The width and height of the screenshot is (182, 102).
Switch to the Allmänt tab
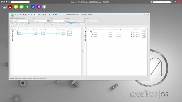tap(13, 24)
